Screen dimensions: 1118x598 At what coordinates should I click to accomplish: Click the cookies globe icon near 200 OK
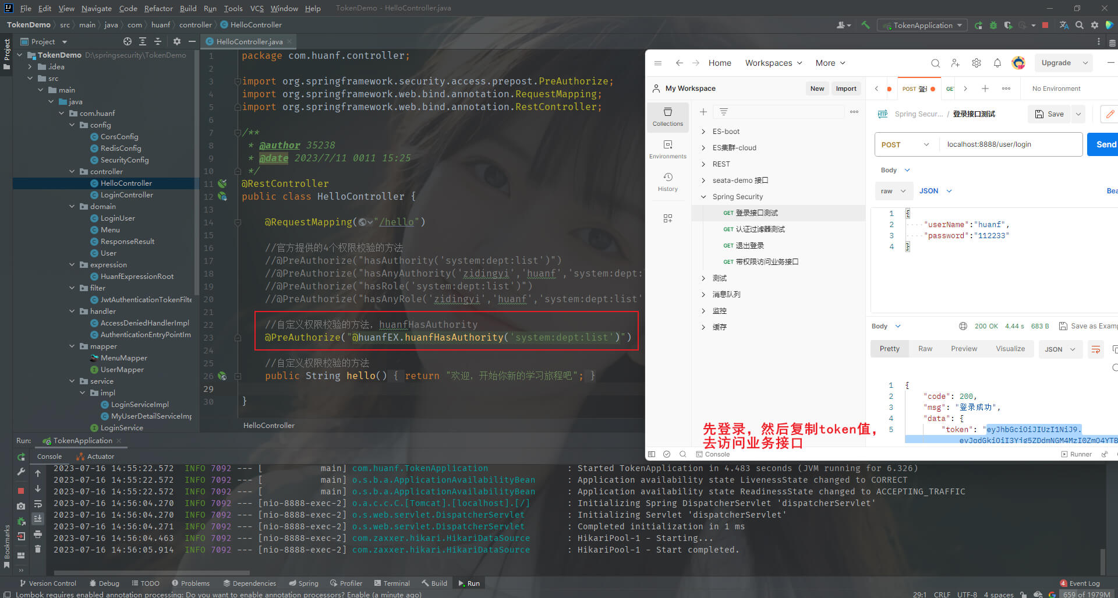963,326
